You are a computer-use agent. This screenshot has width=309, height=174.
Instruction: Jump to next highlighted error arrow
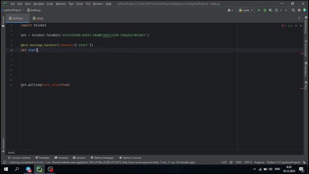coord(301,26)
